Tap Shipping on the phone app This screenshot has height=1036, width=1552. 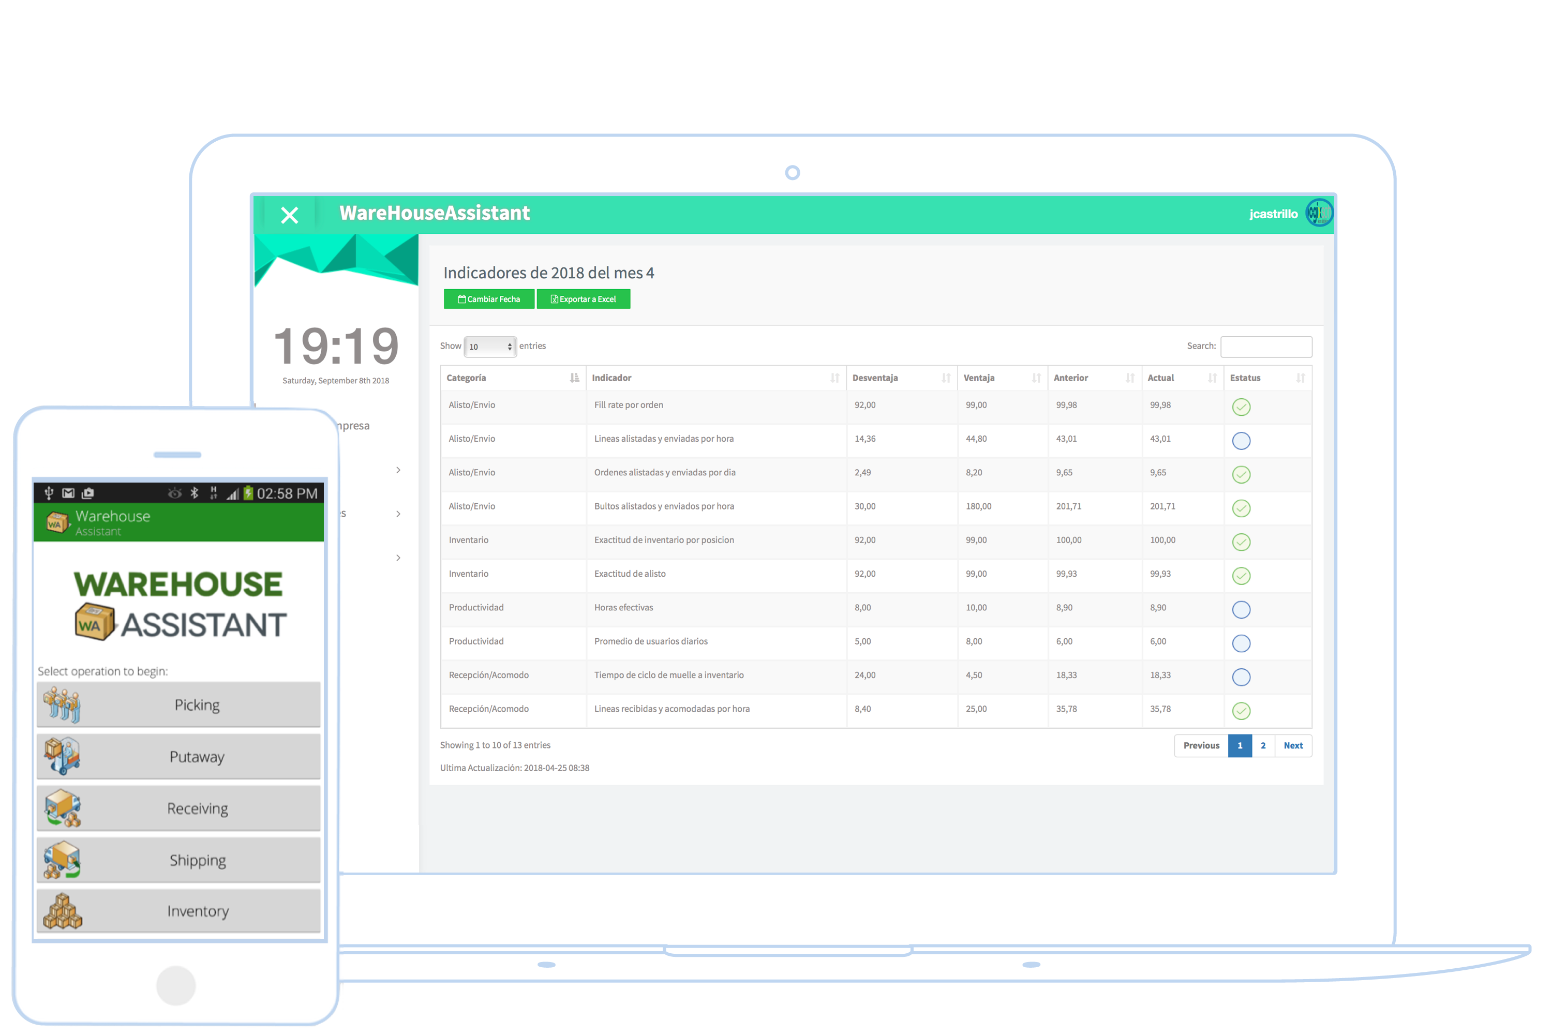pos(178,860)
